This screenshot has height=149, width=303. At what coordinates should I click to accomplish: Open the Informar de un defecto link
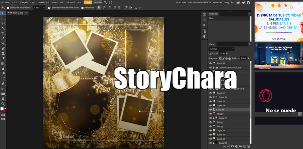(199, 2)
